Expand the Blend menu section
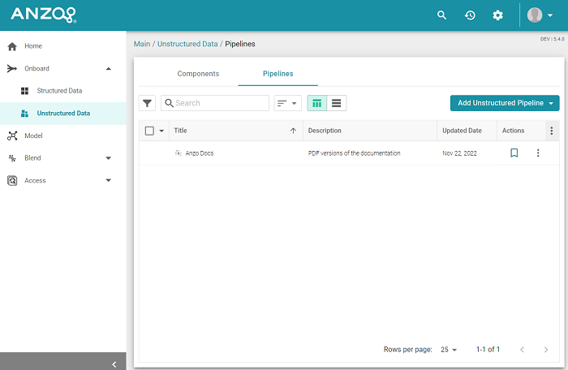Screen dimensions: 568x370 [x=108, y=158]
